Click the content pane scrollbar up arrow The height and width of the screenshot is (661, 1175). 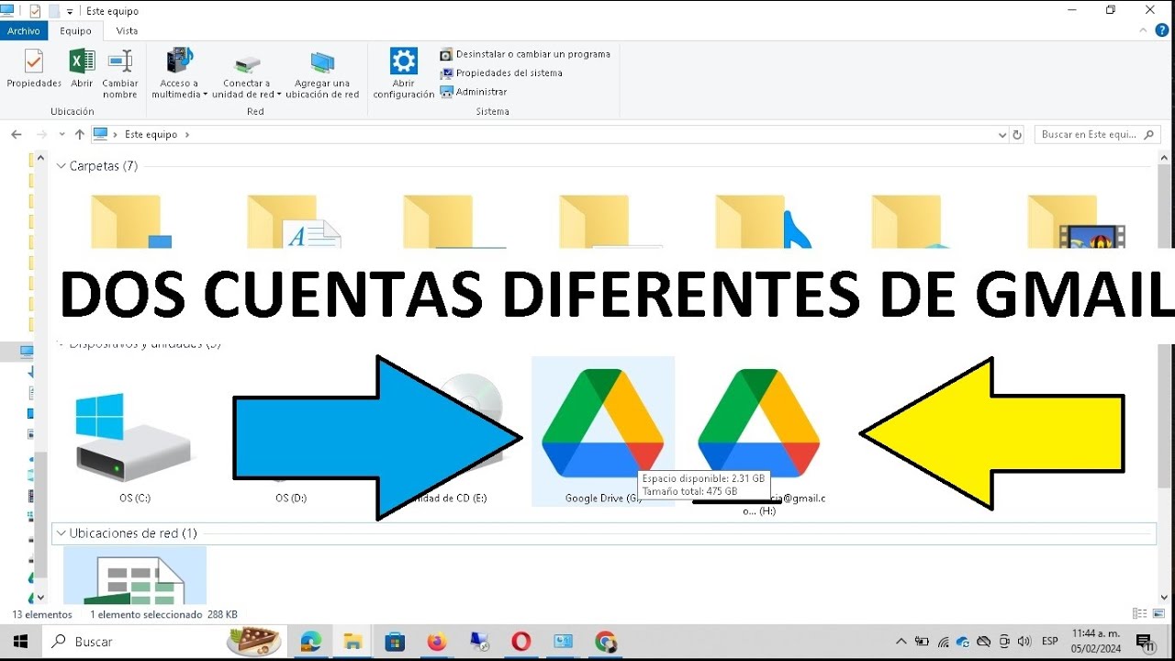click(x=1165, y=159)
